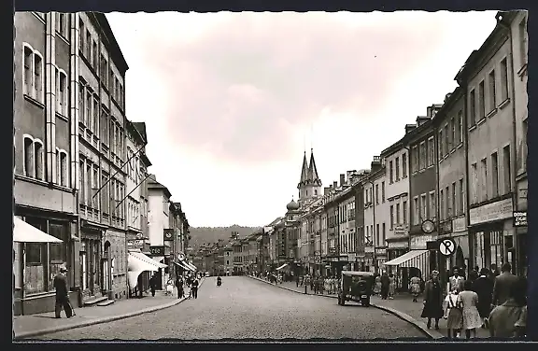Click the arched windows on left building
Image resolution: width=538 pixels, height=351 pixels.
[x=34, y=73]
